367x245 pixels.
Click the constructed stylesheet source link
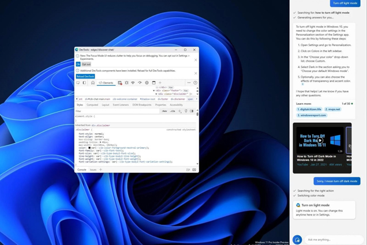click(181, 130)
